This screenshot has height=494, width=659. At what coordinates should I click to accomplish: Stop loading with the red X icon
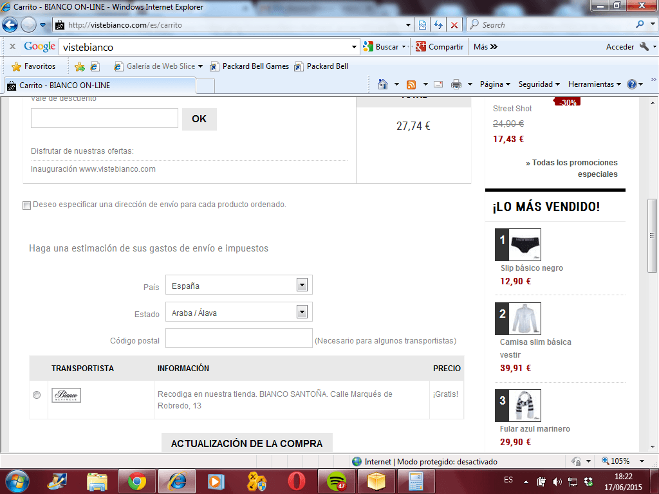(454, 25)
